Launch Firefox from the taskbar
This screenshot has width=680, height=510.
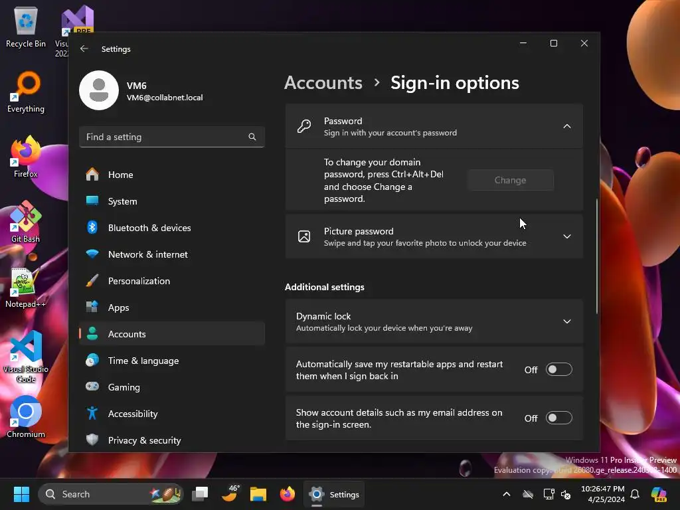coord(287,494)
